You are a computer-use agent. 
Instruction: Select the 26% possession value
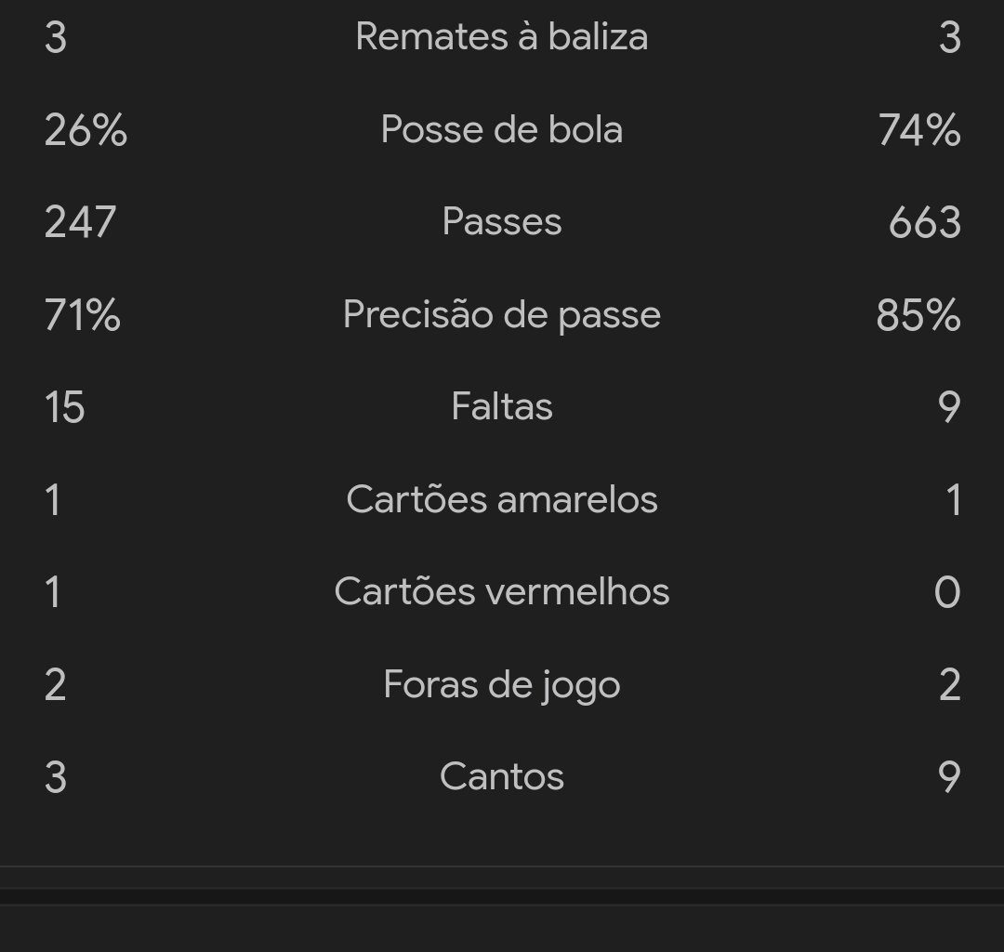[x=86, y=130]
